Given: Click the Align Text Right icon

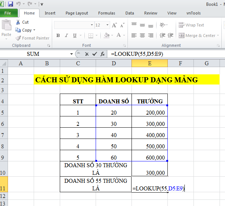Looking at the screenshot, I should (x=151, y=35).
